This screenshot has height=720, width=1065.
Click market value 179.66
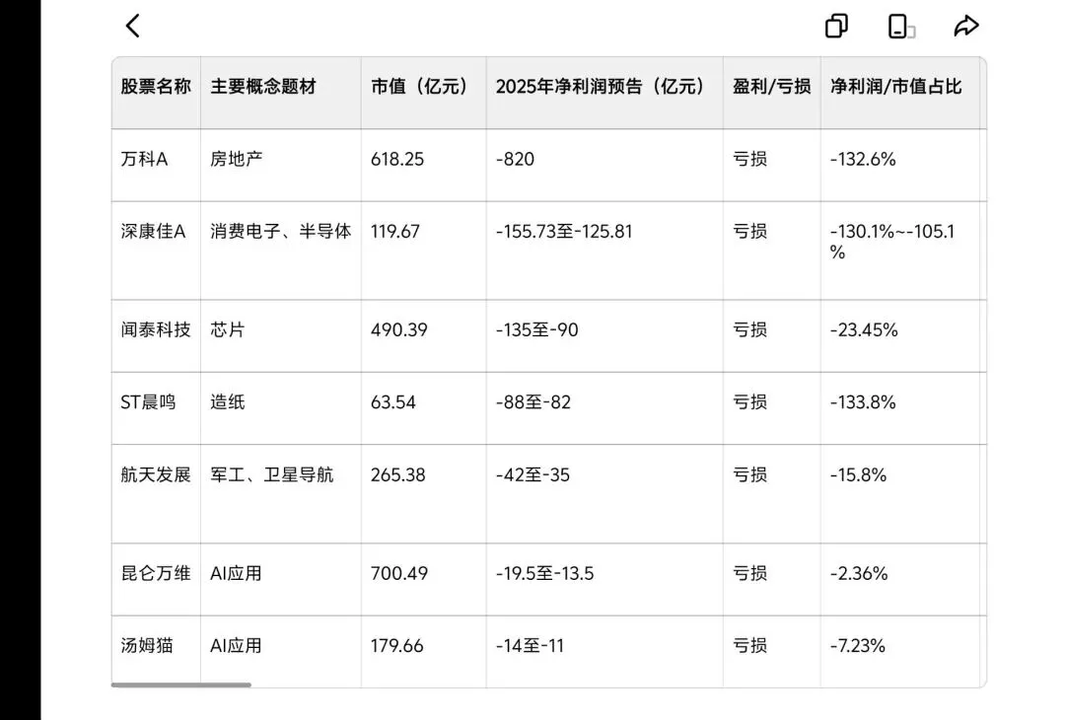tap(397, 646)
